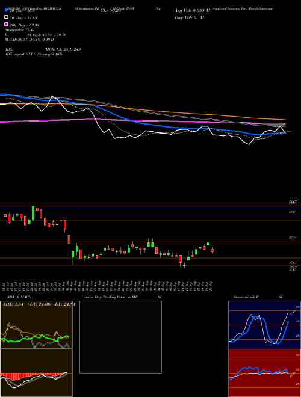Click the MACD histogram chart thumbnail
Viewport: 301px width, 397px height.
click(x=36, y=373)
